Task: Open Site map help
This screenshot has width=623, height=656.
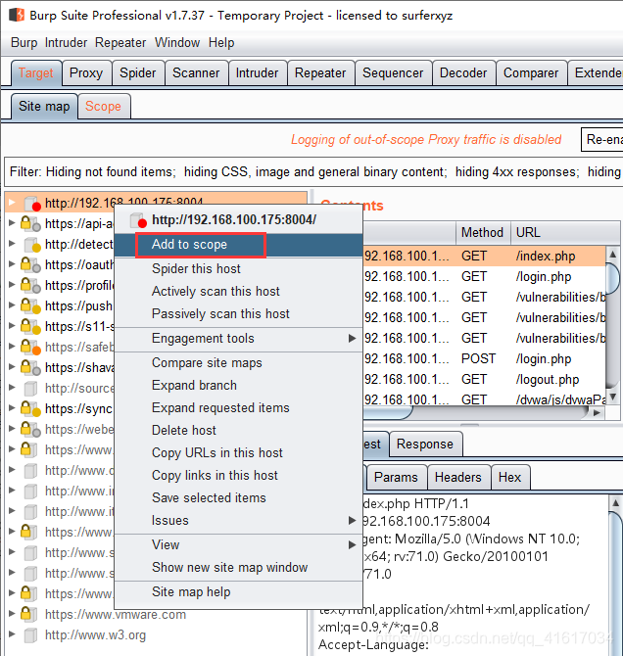Action: click(238, 592)
